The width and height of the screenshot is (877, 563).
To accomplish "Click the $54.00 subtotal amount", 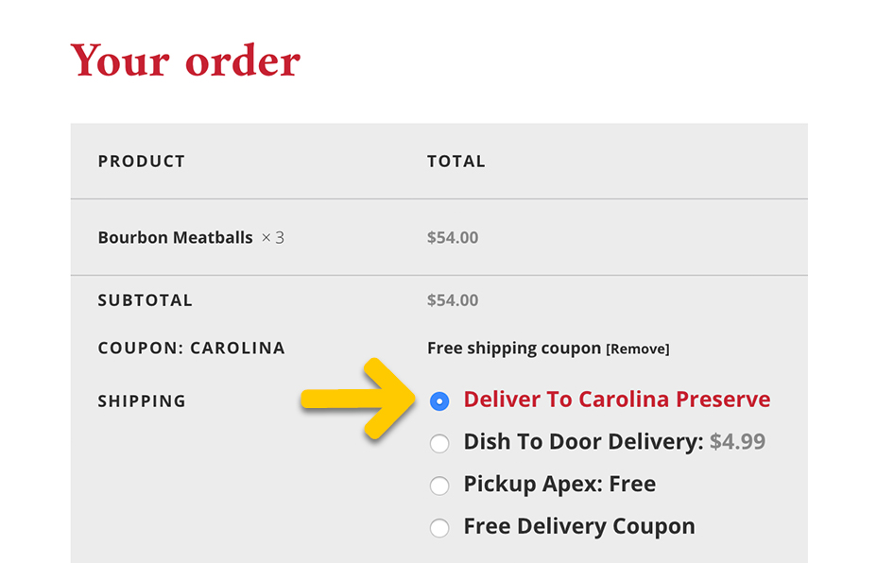I will click(452, 299).
